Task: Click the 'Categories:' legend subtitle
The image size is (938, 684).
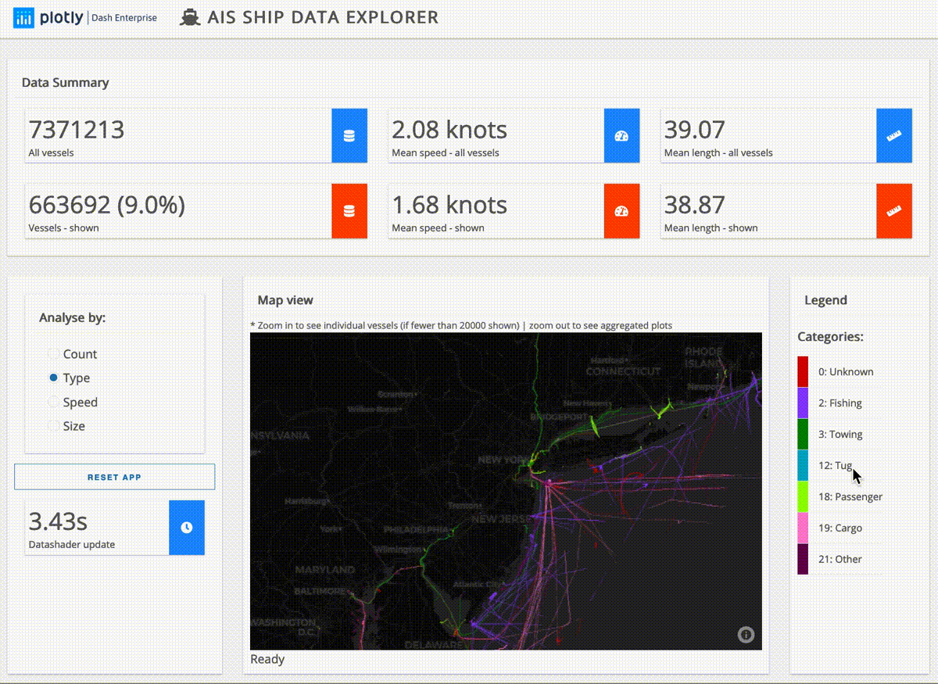Action: click(830, 337)
